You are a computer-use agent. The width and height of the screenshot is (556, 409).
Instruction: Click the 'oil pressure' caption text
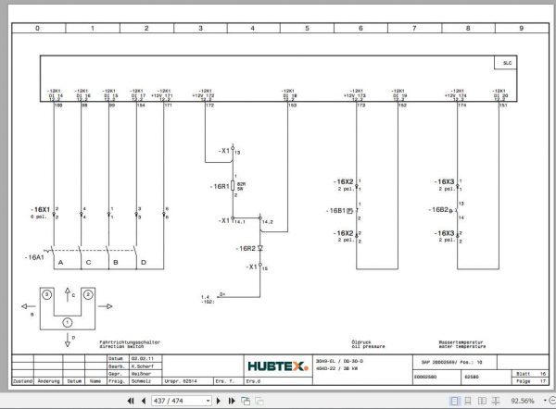(368, 346)
